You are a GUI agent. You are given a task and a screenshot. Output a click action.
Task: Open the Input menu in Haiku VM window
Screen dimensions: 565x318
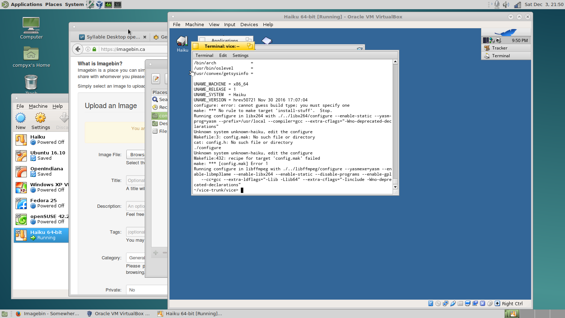[x=230, y=24]
